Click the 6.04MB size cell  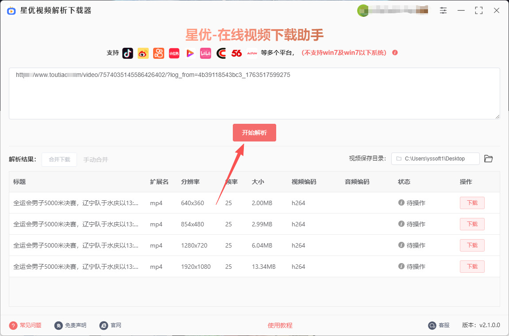(262, 245)
